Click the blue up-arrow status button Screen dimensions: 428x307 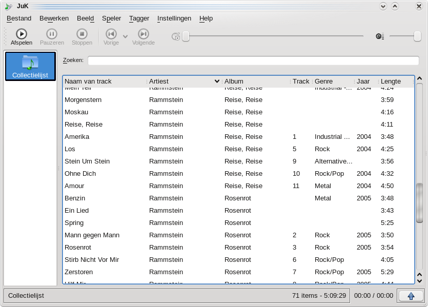(411, 296)
